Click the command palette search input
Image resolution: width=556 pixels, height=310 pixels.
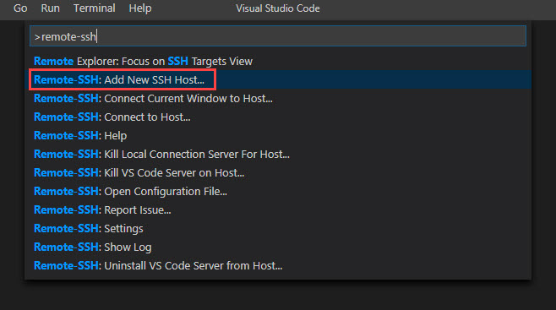click(278, 36)
